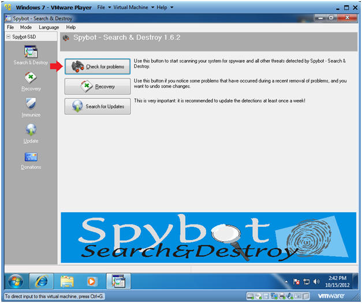The height and width of the screenshot is (303, 362).
Task: Click the VMware printer status icon
Action: tap(282, 296)
